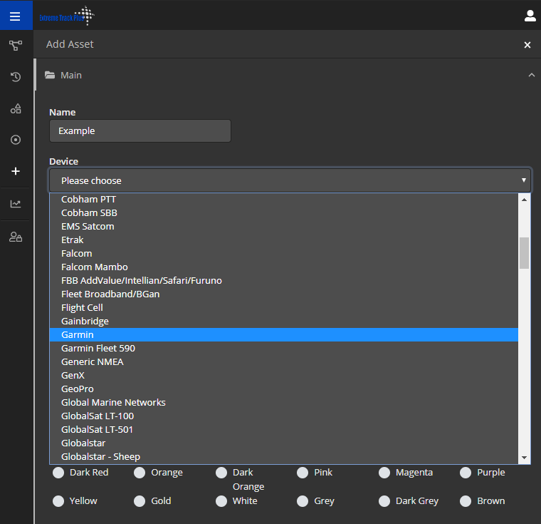Select the Magenta color radio
This screenshot has width=541, height=524.
384,473
